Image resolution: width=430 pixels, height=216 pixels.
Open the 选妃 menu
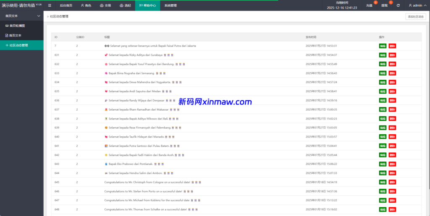(125, 5)
